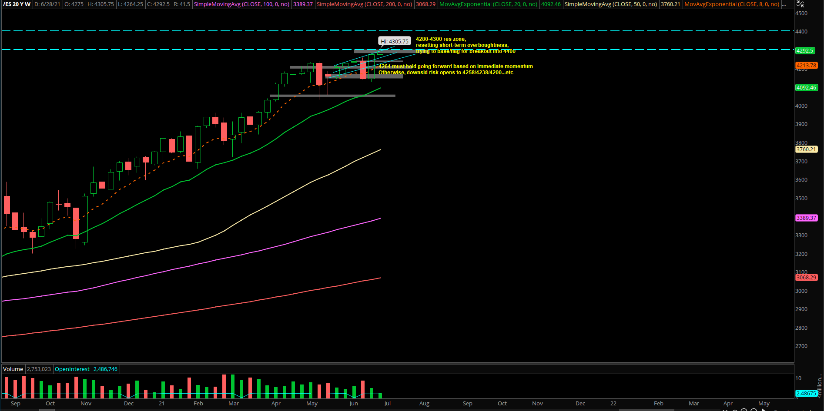
Task: Click the Jul label on time axis
Action: pyautogui.click(x=387, y=404)
